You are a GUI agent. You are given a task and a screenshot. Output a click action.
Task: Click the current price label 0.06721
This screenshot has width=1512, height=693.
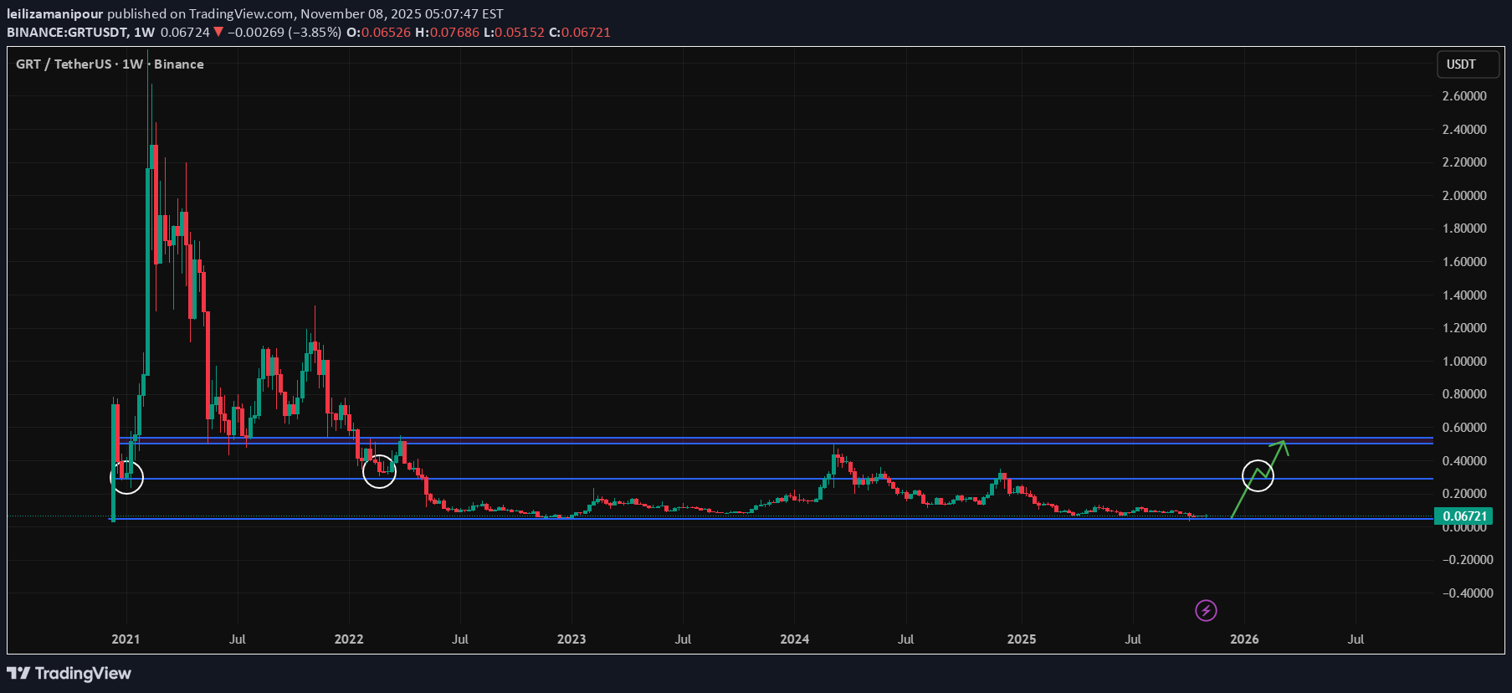pos(1463,516)
